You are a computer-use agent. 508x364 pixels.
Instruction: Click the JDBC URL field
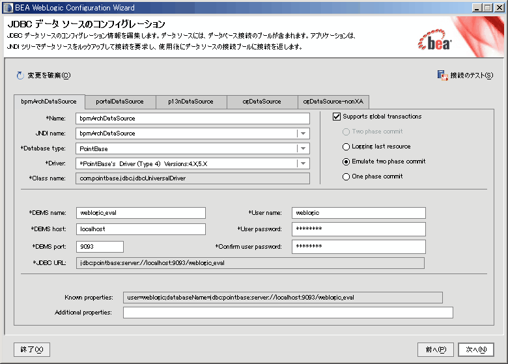click(x=250, y=263)
